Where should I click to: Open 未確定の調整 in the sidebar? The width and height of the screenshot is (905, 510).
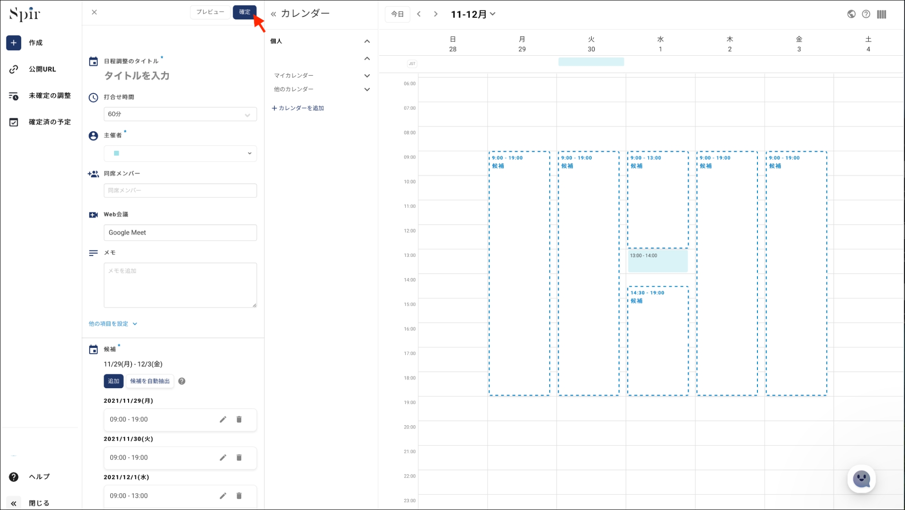coord(49,96)
